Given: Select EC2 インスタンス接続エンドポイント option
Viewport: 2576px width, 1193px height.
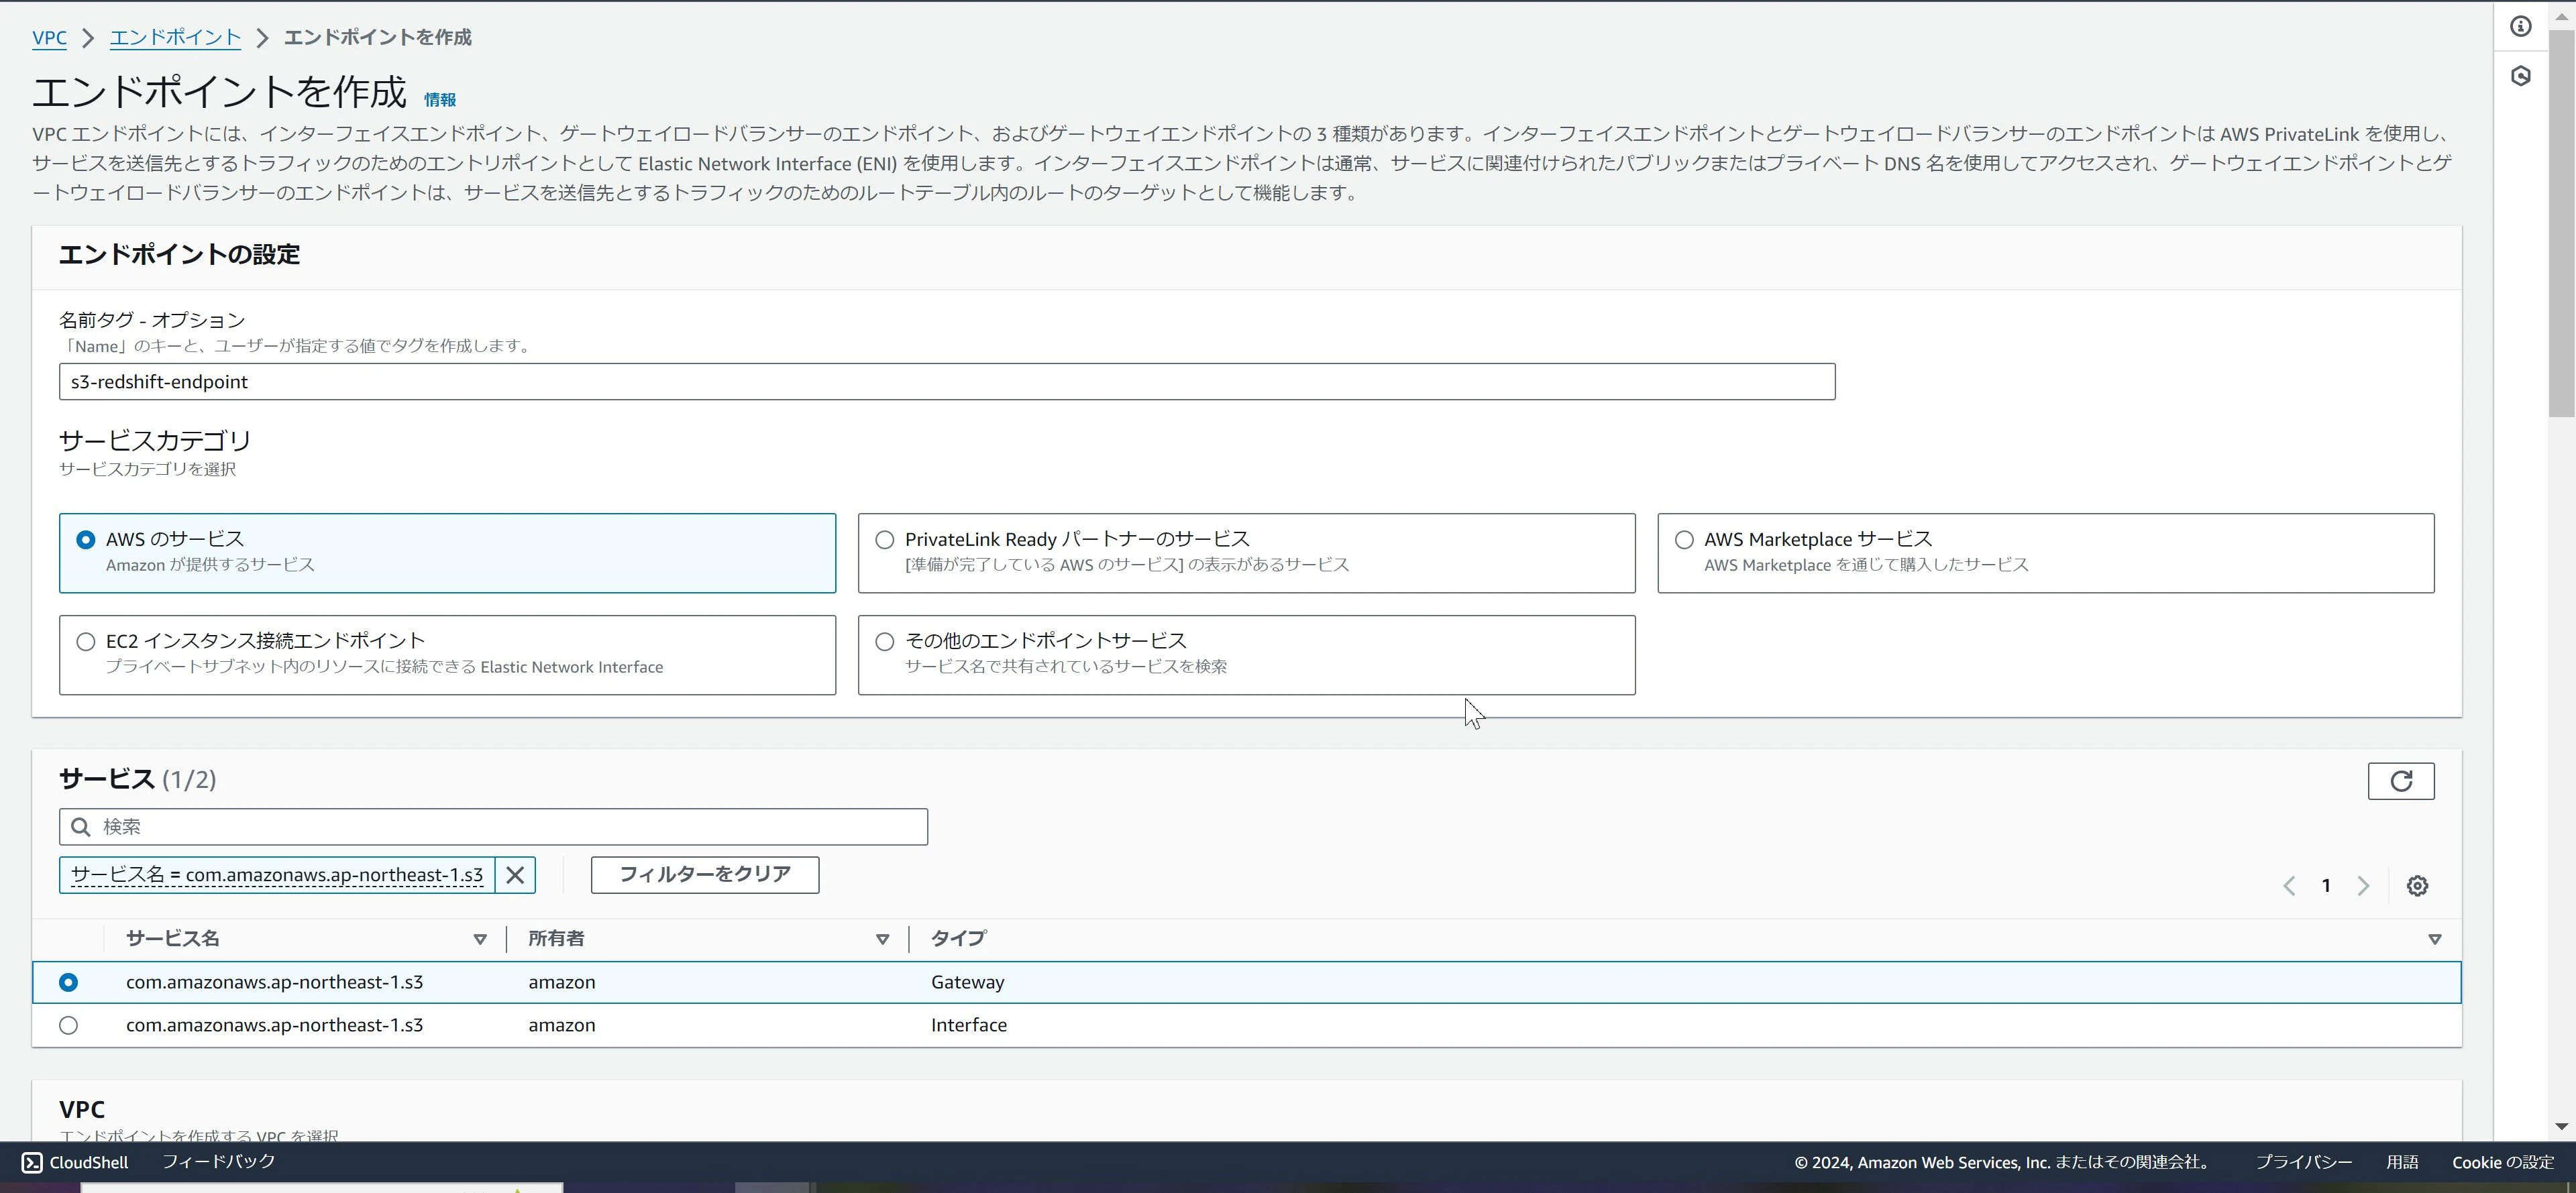Looking at the screenshot, I should [x=447, y=655].
